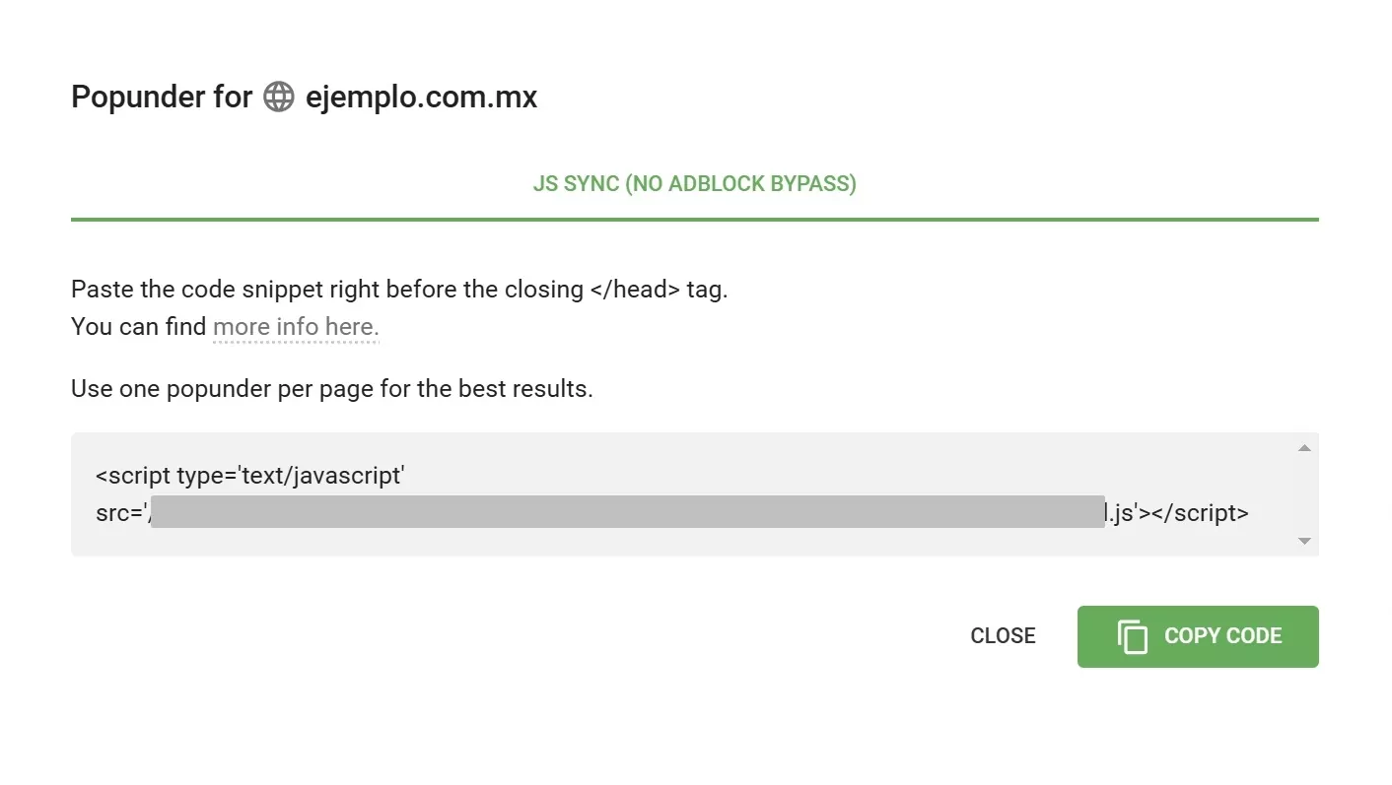This screenshot has height=785, width=1392.
Task: Click the "Use one popunder per page" note
Action: (331, 388)
